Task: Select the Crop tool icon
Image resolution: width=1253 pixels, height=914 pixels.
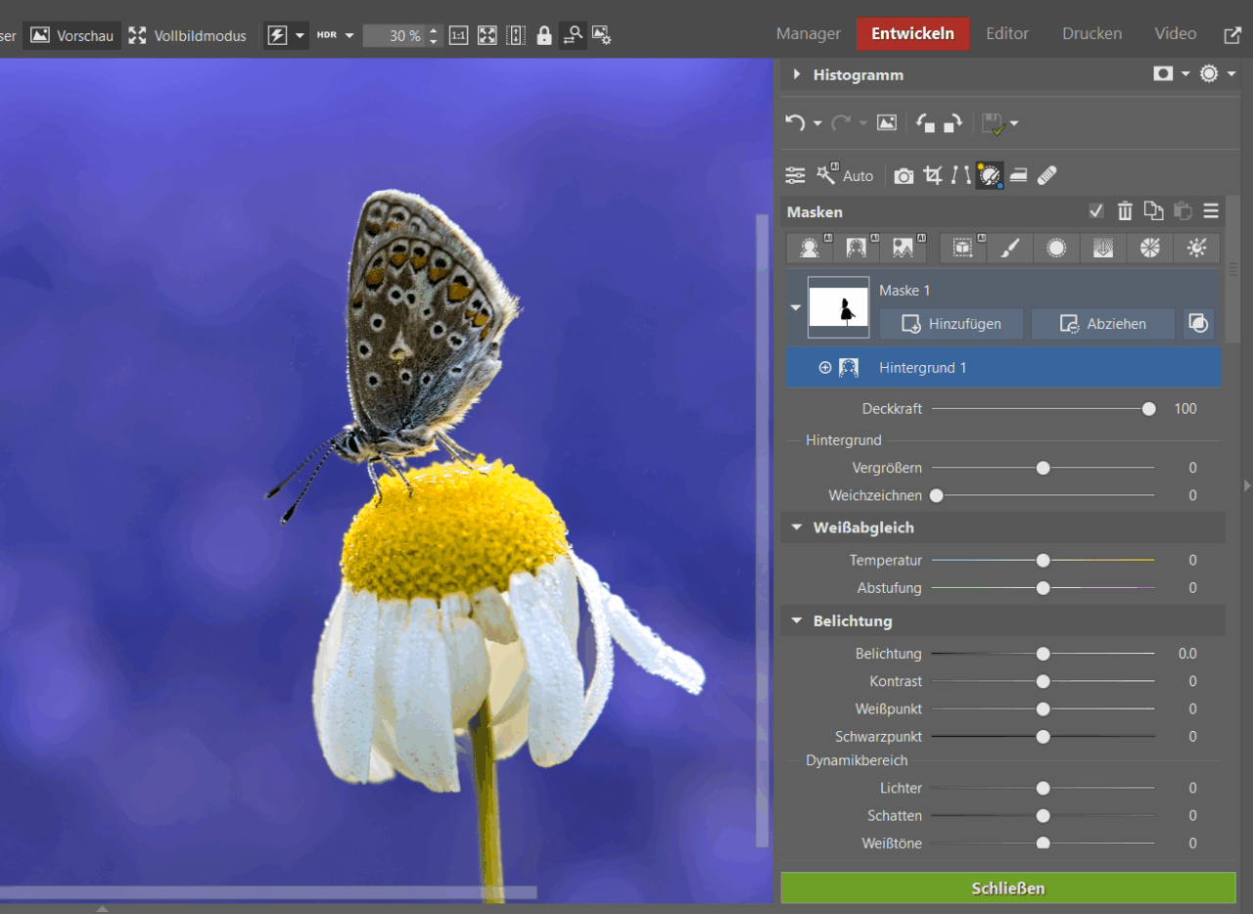Action: pyautogui.click(x=933, y=176)
